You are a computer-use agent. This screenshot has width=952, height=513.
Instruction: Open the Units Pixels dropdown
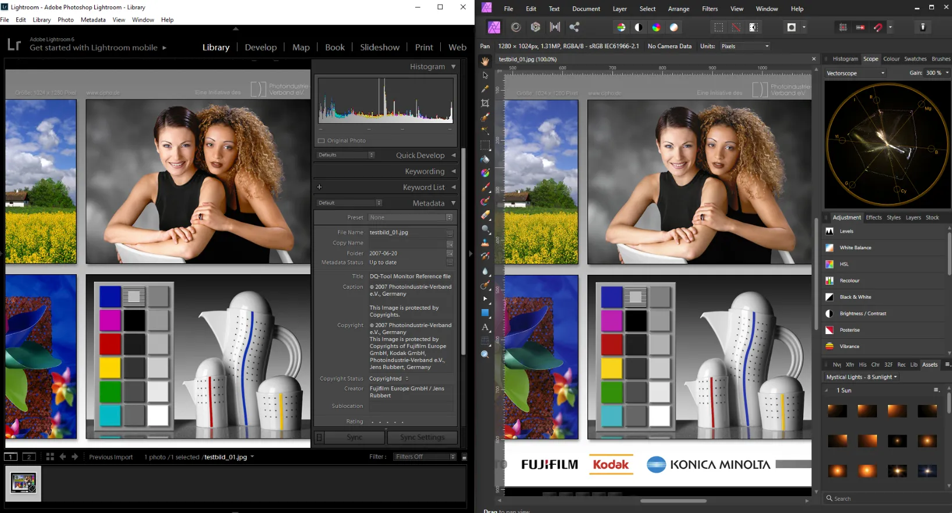point(745,46)
